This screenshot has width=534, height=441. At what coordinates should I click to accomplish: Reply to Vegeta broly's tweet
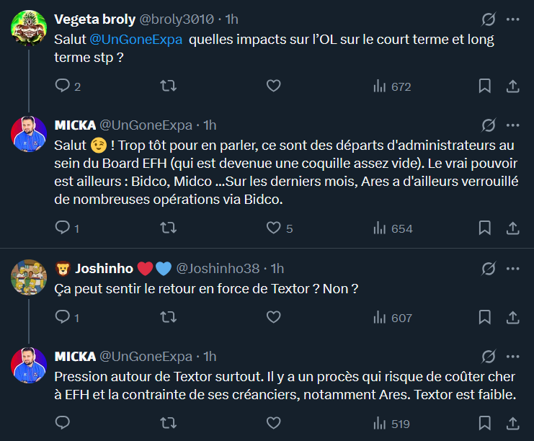(63, 86)
